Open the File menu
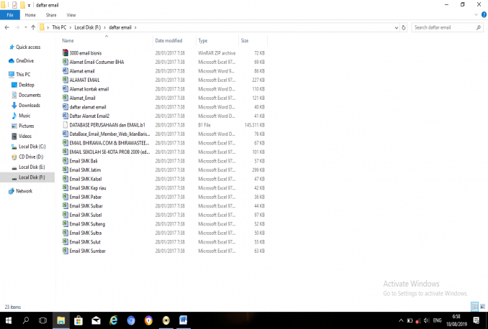The height and width of the screenshot is (329, 488). pos(10,14)
